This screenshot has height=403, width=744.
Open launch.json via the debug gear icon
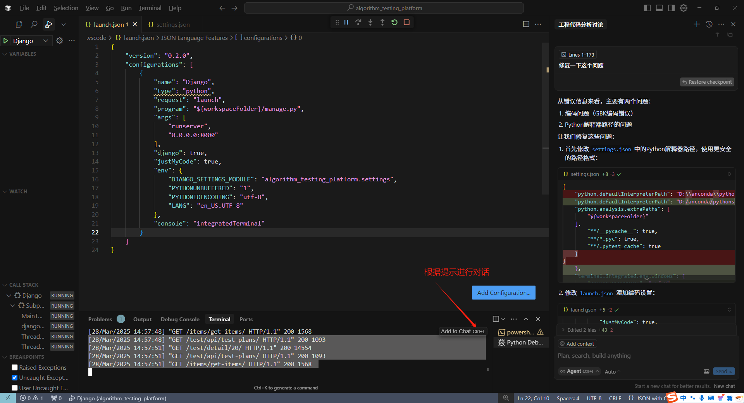[60, 41]
